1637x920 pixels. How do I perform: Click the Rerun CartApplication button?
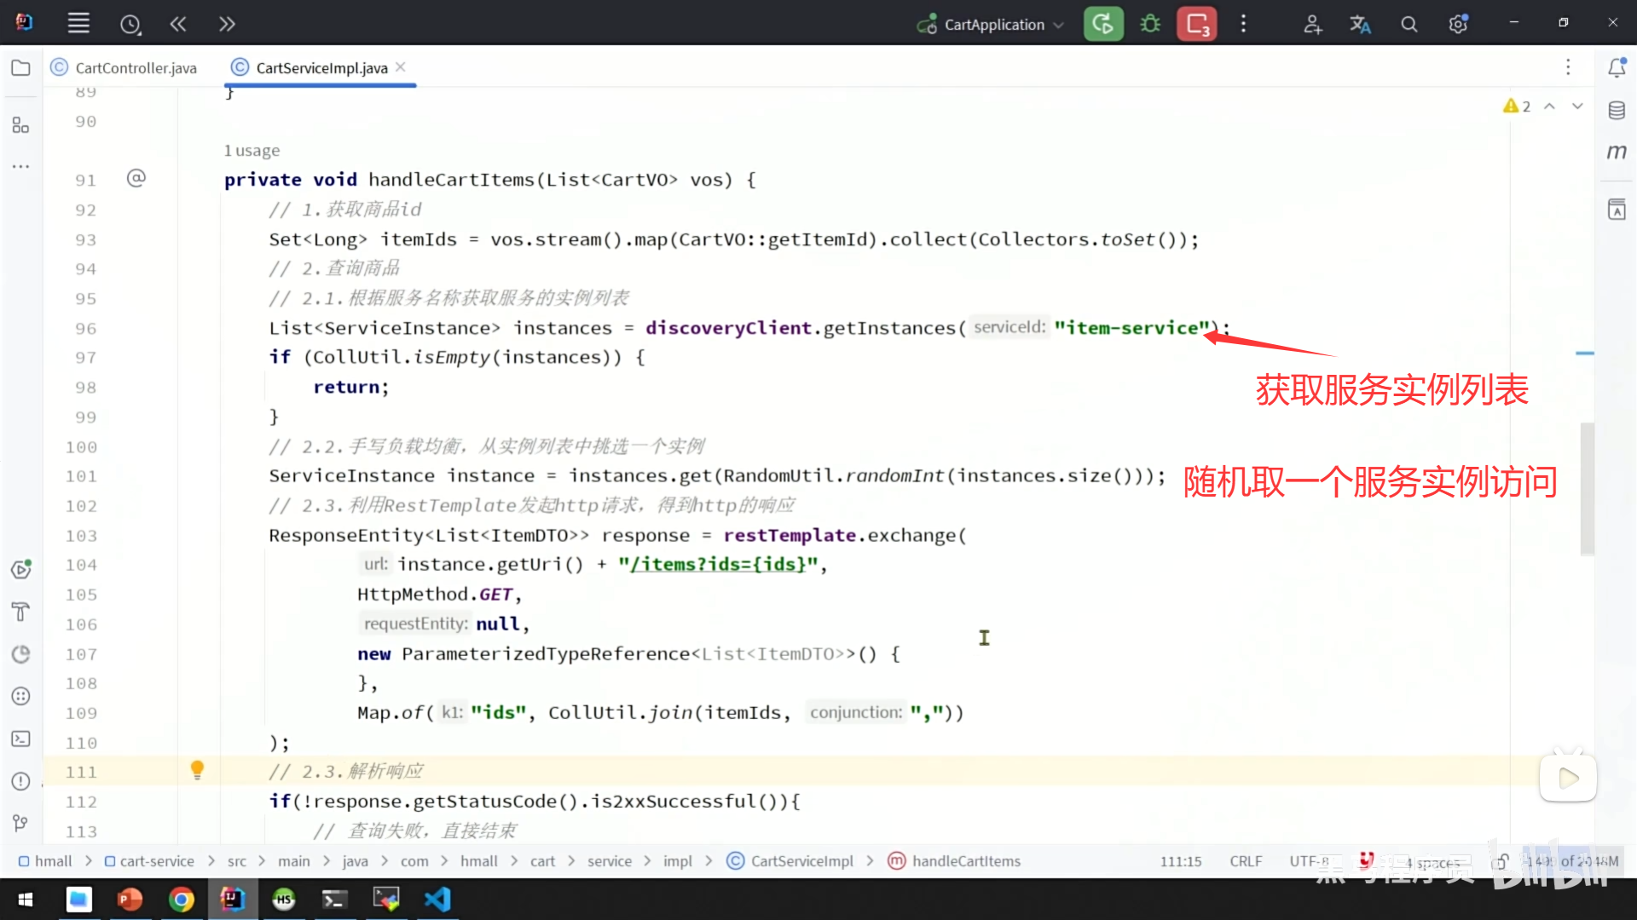click(1103, 24)
